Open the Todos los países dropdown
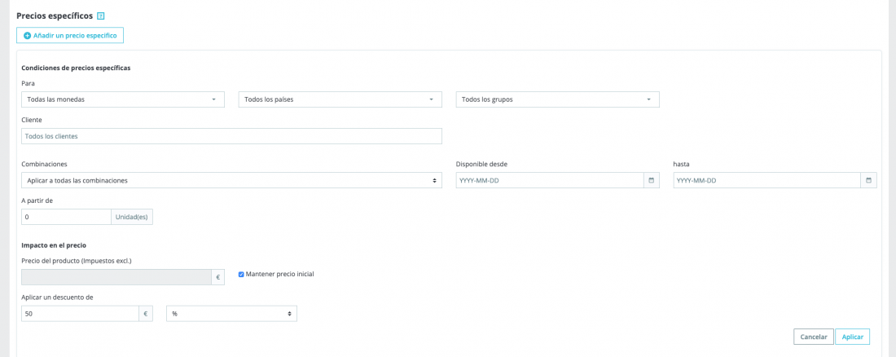Image resolution: width=896 pixels, height=357 pixels. tap(340, 99)
